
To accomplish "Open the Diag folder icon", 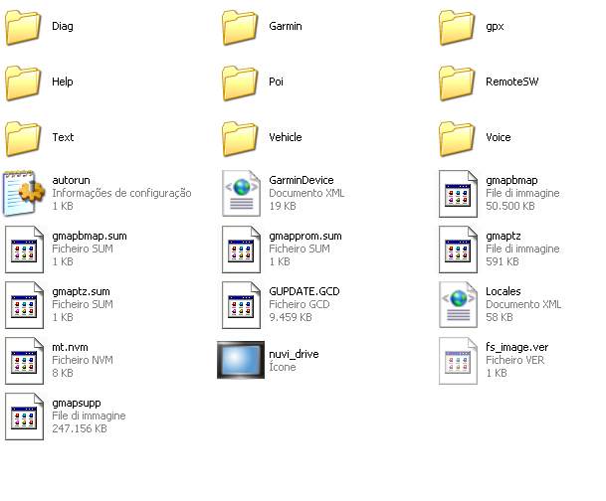I will tap(23, 27).
